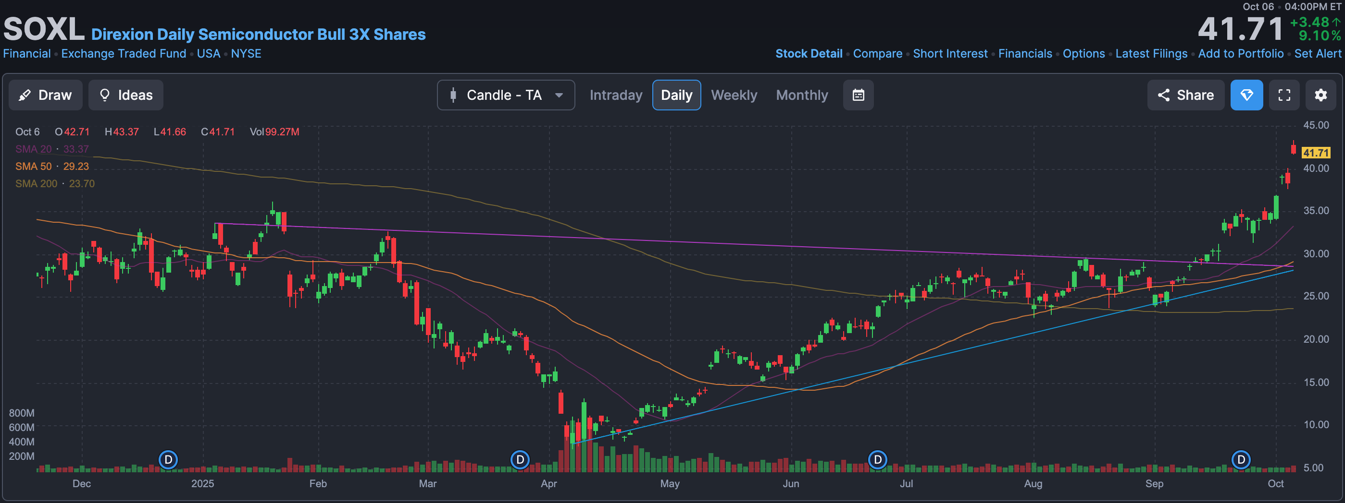This screenshot has height=503, width=1345.
Task: Click Set Alert link
Action: 1317,54
